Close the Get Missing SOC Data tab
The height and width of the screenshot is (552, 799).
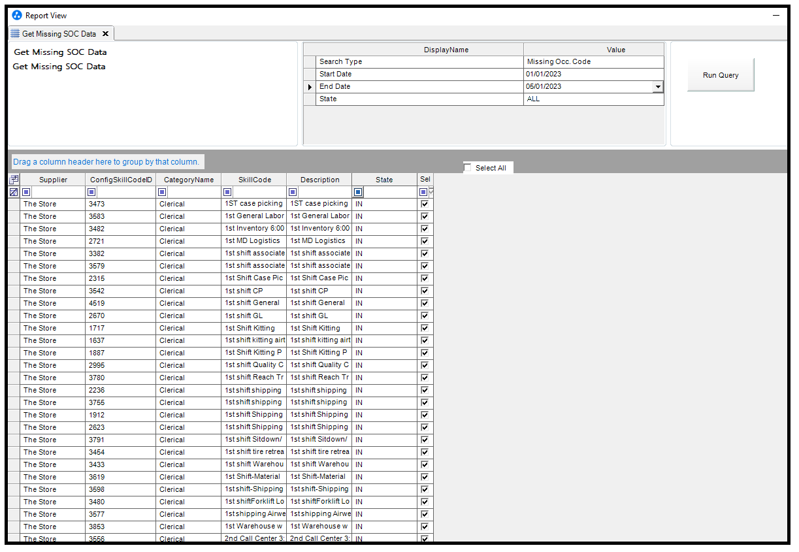point(105,34)
